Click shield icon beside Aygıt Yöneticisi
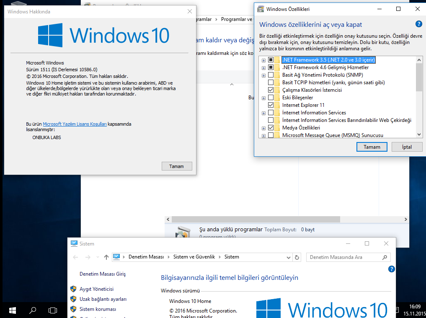The height and width of the screenshot is (318, 426). (x=73, y=289)
